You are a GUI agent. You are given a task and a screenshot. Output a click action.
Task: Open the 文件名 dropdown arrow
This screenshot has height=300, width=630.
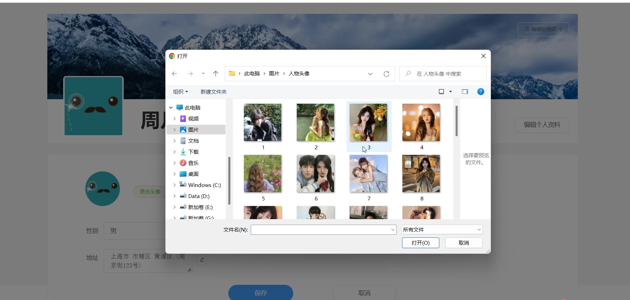pos(393,229)
